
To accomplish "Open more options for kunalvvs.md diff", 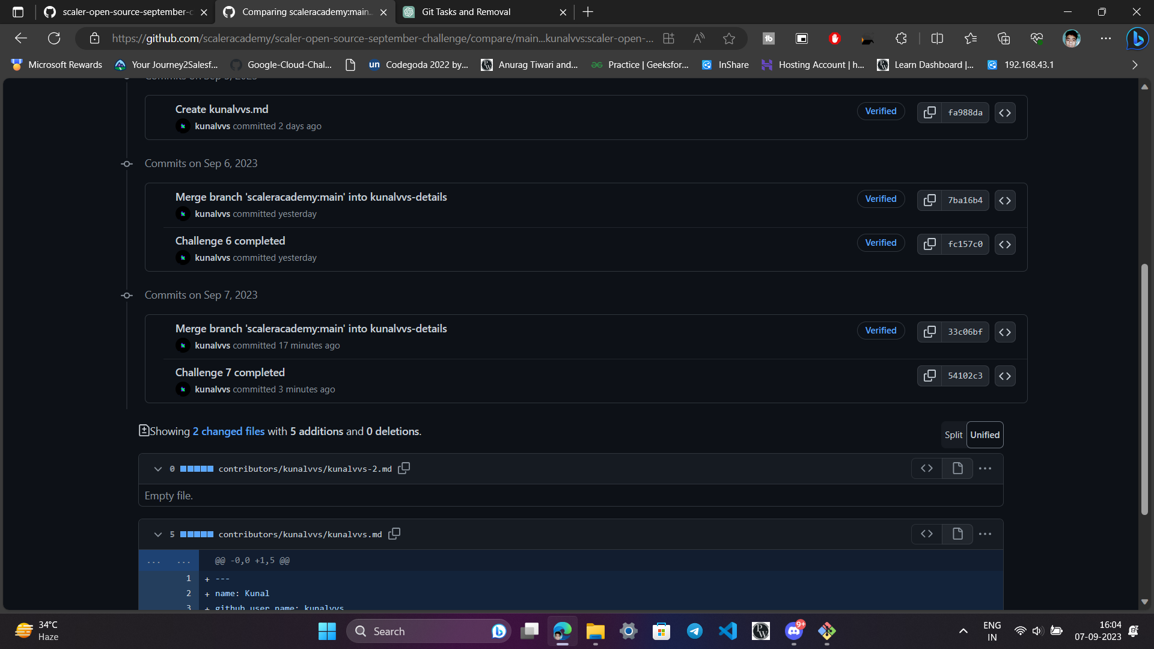I will point(985,534).
